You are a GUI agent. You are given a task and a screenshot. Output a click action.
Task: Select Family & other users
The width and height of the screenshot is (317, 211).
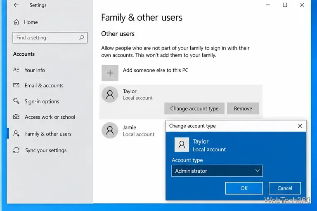click(48, 134)
